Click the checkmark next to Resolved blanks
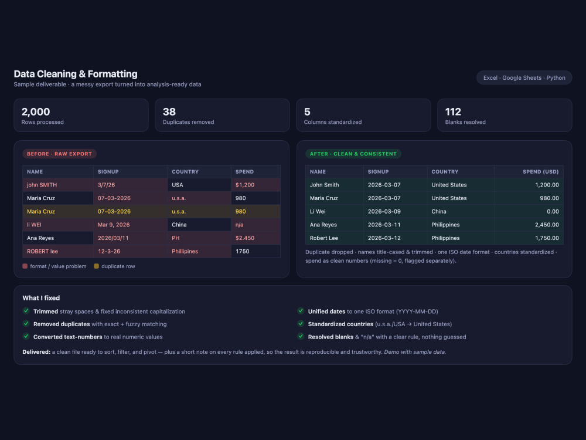Image resolution: width=586 pixels, height=440 pixels. tap(301, 336)
